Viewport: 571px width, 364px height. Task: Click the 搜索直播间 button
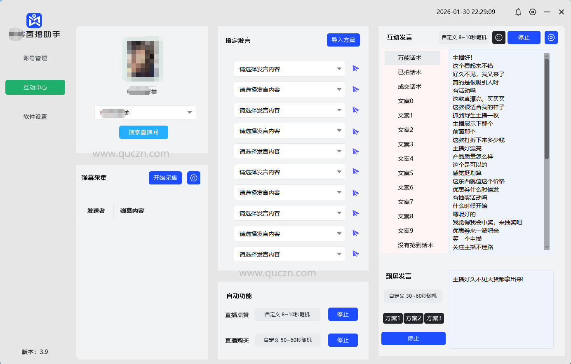point(143,132)
